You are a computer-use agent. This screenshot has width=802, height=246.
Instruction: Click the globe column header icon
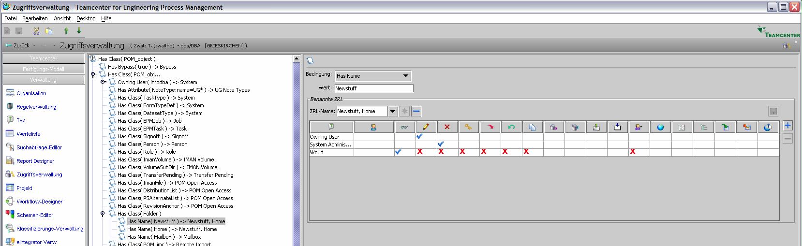660,127
